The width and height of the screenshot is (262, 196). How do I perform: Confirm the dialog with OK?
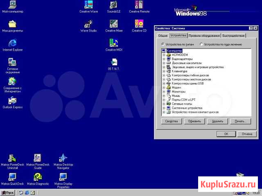click(x=226, y=134)
